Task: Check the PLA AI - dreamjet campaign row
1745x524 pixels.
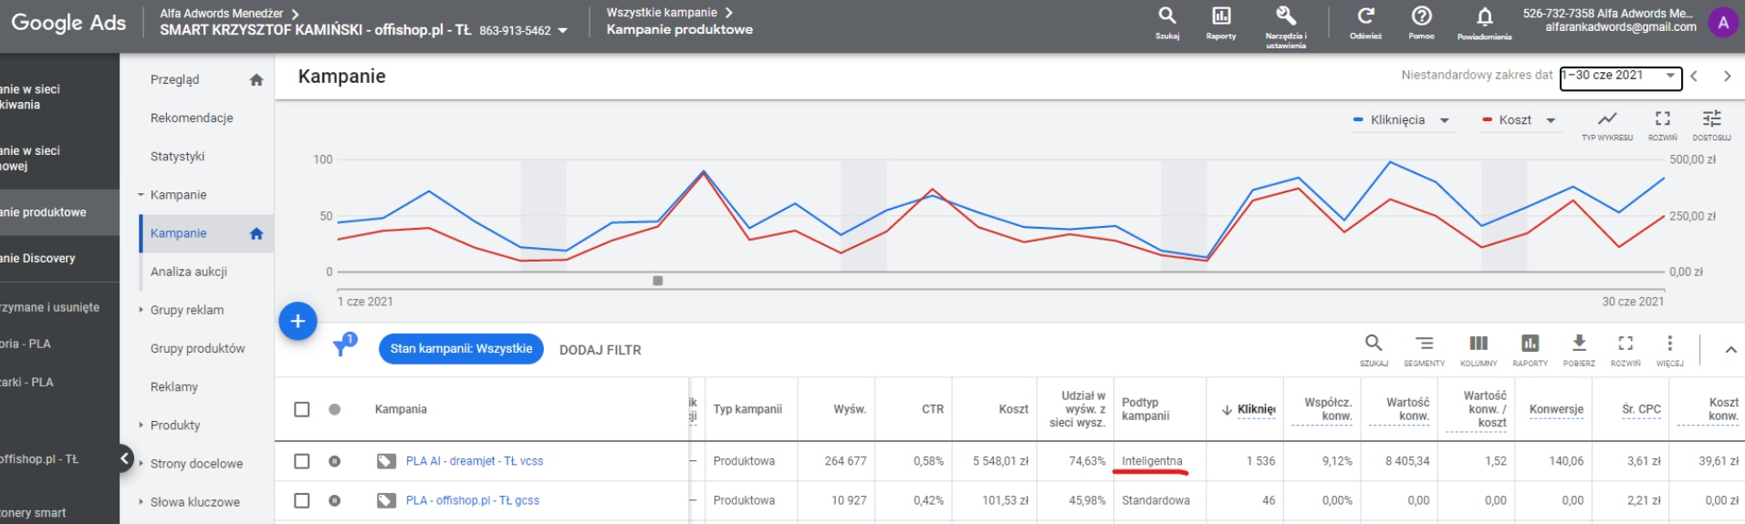Action: (302, 461)
